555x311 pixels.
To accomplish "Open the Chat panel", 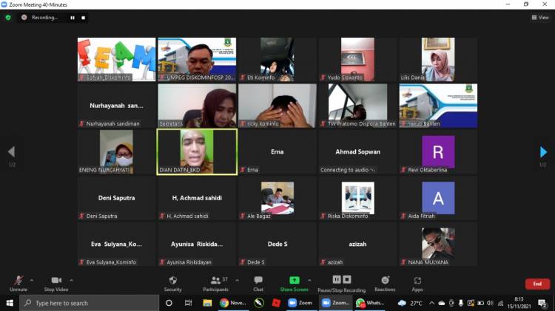I will (x=258, y=284).
